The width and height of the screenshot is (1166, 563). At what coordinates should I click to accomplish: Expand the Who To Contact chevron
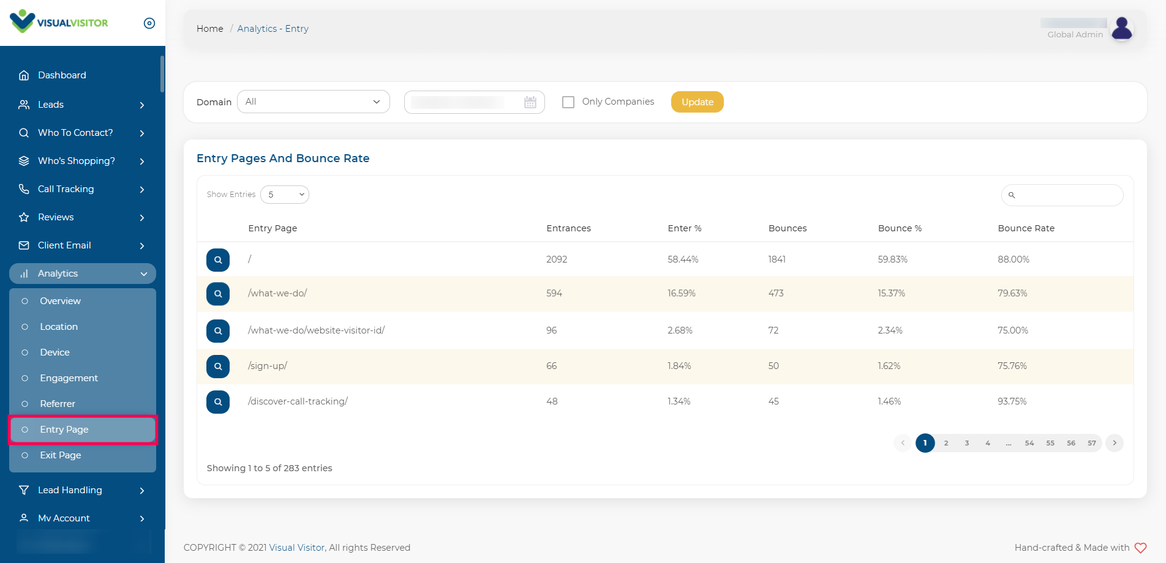click(142, 133)
